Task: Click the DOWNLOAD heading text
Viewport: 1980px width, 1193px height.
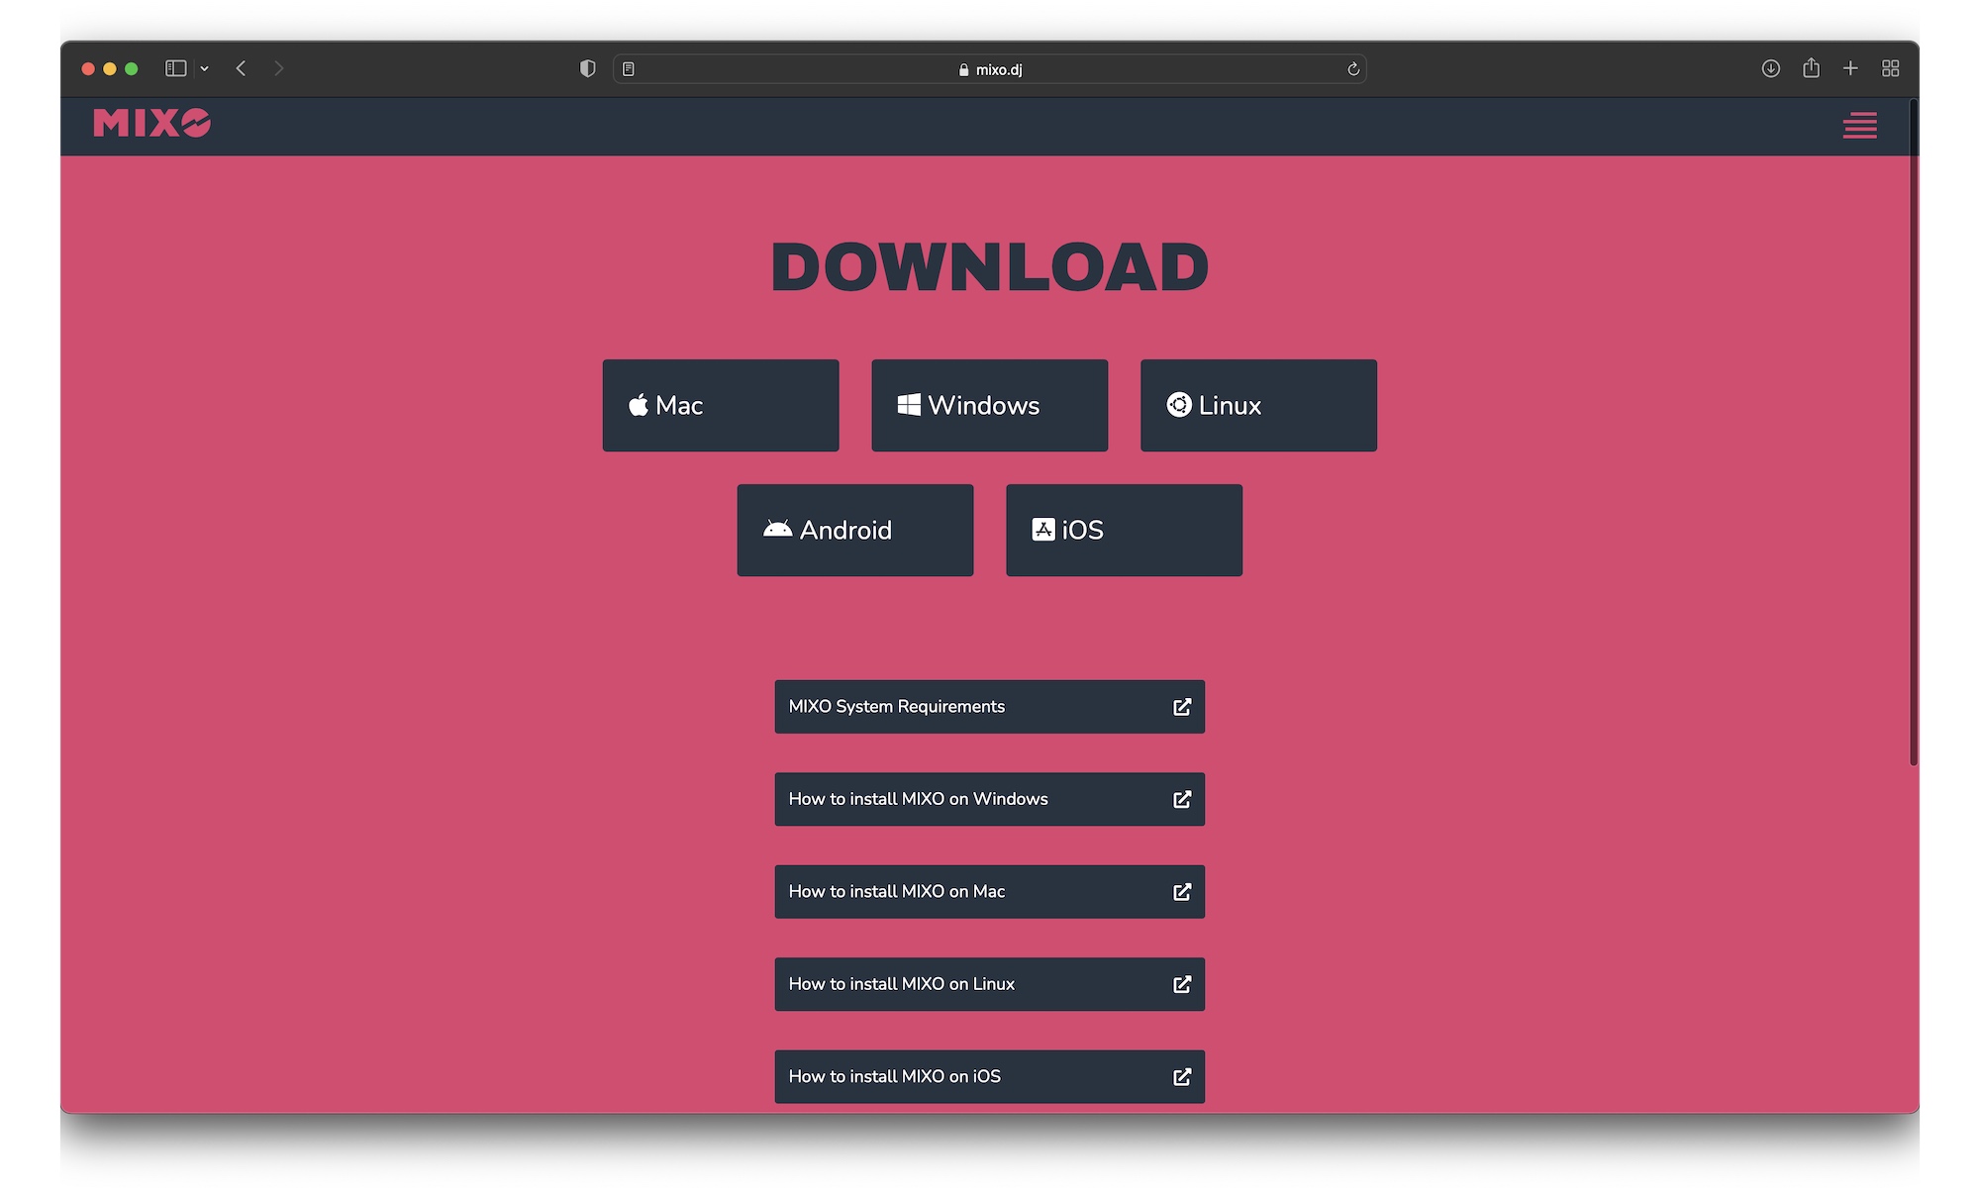Action: [990, 267]
